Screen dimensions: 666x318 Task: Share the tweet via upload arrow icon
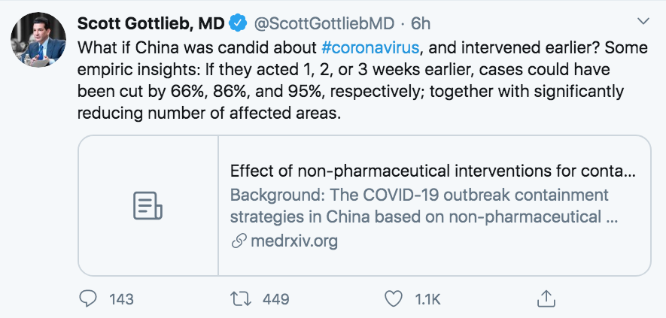tap(546, 299)
